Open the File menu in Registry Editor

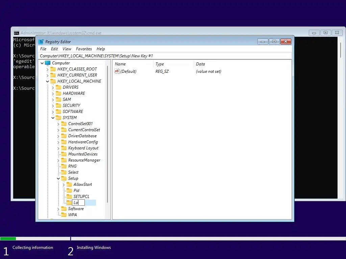point(43,49)
